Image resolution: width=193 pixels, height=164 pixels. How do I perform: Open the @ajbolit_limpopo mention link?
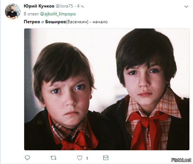click(58, 14)
